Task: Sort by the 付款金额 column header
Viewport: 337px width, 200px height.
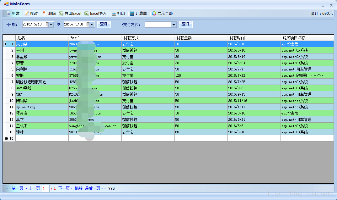Action: [201, 38]
